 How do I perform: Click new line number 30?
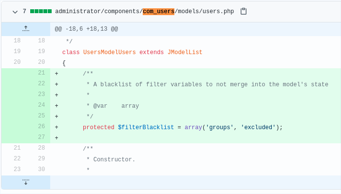coord(41,169)
